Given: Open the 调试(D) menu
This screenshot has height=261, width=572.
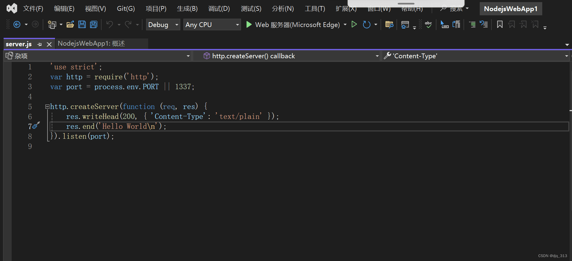Looking at the screenshot, I should click(x=219, y=9).
